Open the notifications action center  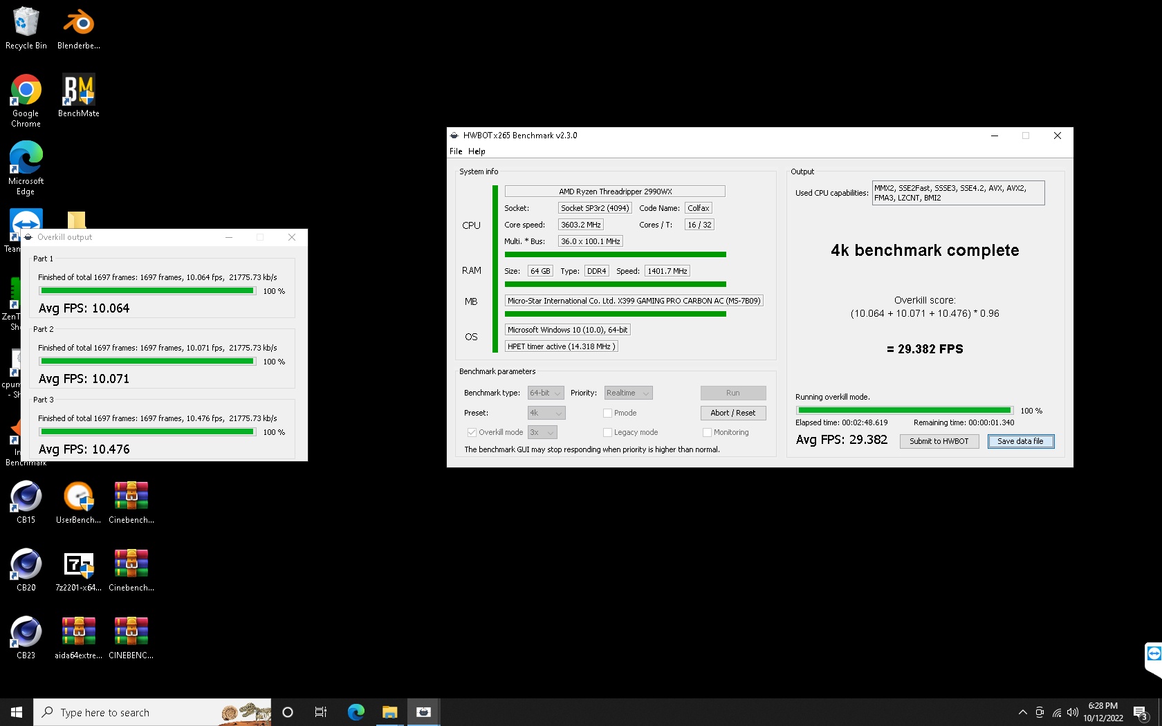point(1141,712)
